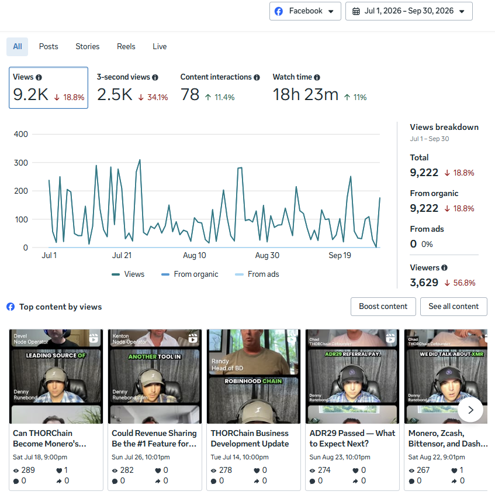Image resolution: width=495 pixels, height=498 pixels.
Task: Click the views eye icon showing 282
Action: pyautogui.click(x=115, y=470)
